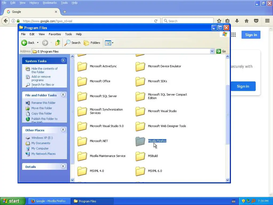Open the Views dropdown arrow
Image resolution: width=273 pixels, height=205 pixels.
click(113, 43)
